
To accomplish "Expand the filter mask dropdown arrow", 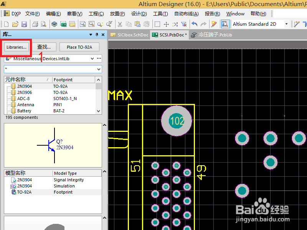I will [x=99, y=69].
